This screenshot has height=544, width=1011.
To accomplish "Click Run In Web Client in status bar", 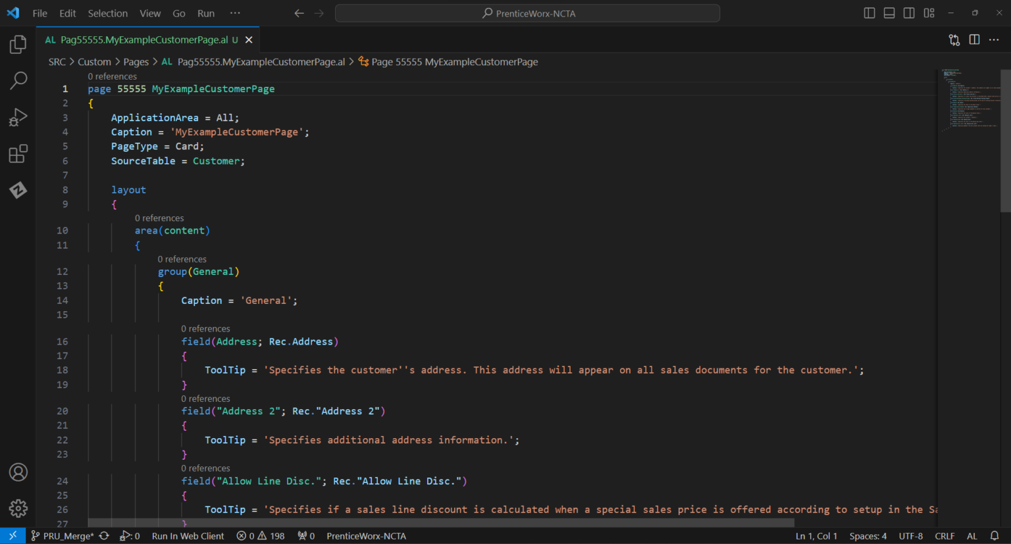I will point(188,535).
